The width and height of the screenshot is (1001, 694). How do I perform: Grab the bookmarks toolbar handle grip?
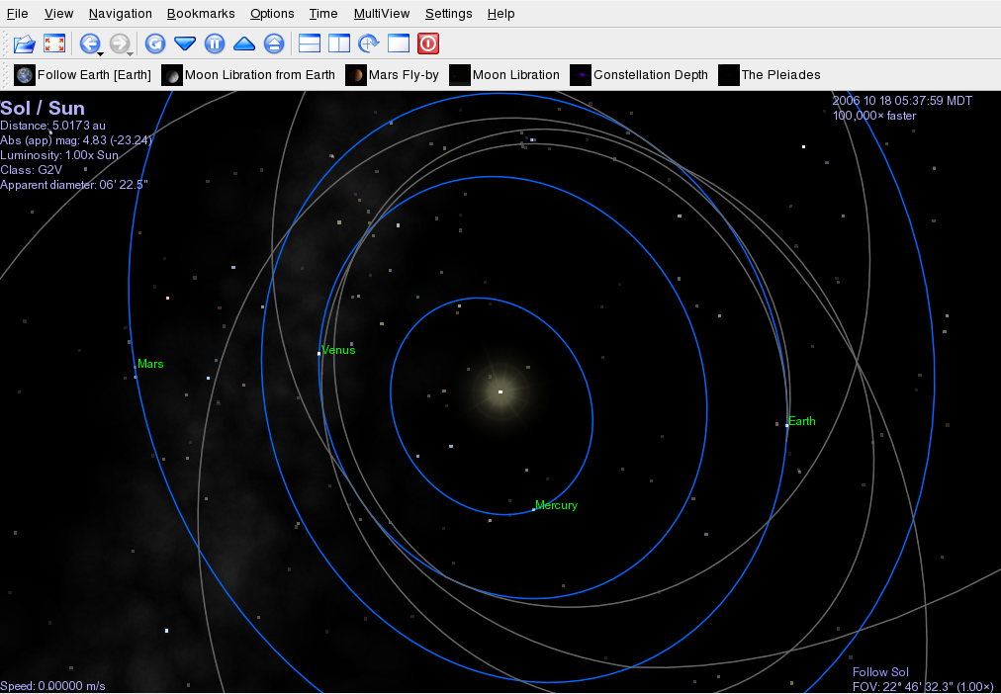(7, 75)
